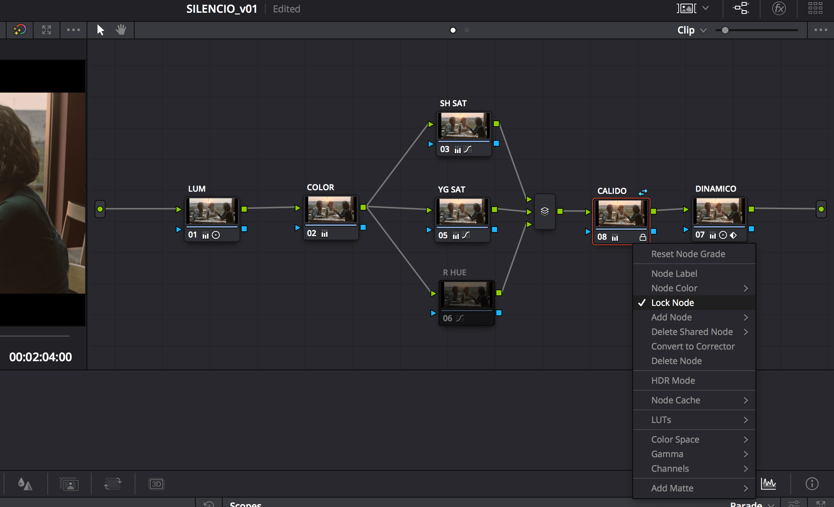The height and width of the screenshot is (507, 834).
Task: Click the auto color wand icon
Action: coord(20,30)
